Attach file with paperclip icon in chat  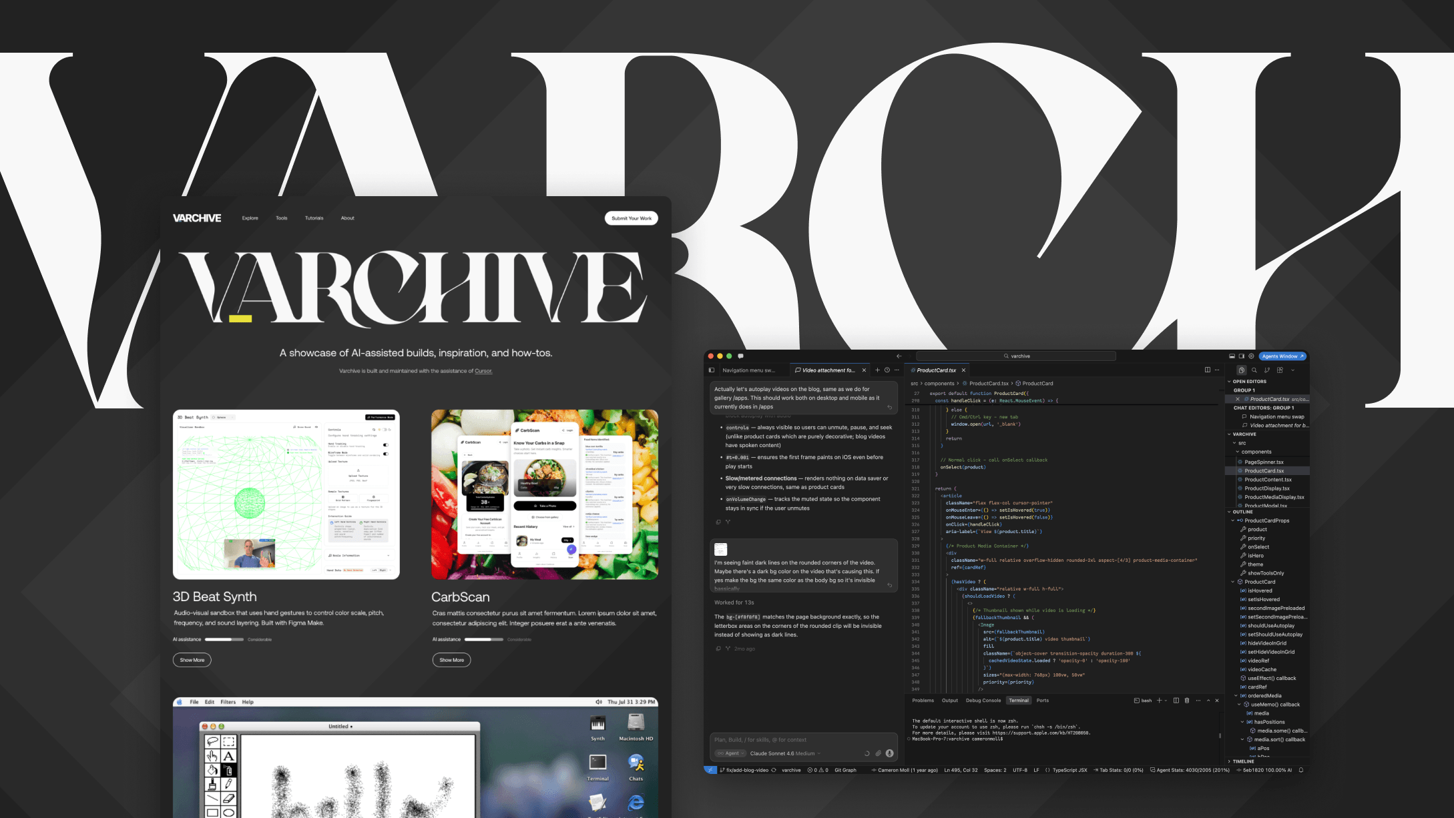[x=879, y=753]
